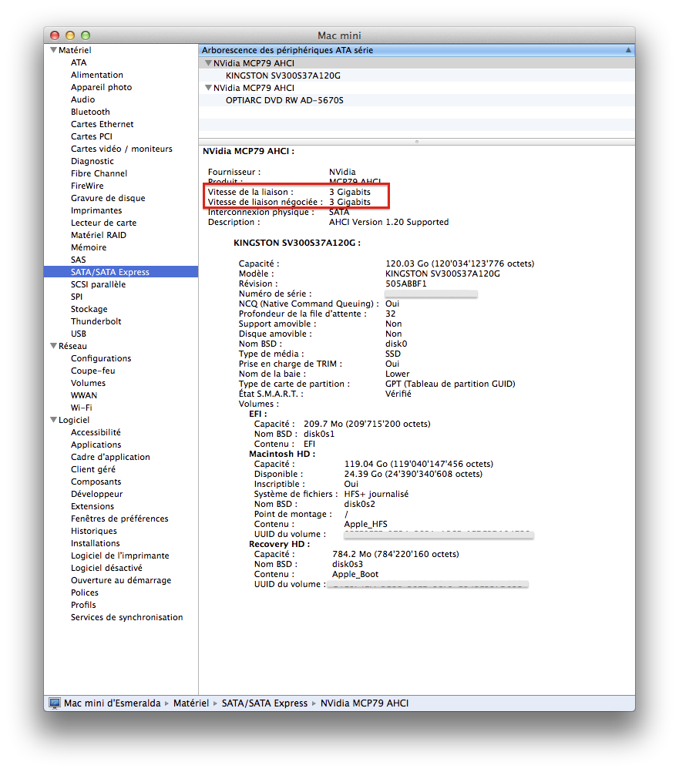679x772 pixels.
Task: Click Matériel in the bottom path bar
Action: pos(190,703)
